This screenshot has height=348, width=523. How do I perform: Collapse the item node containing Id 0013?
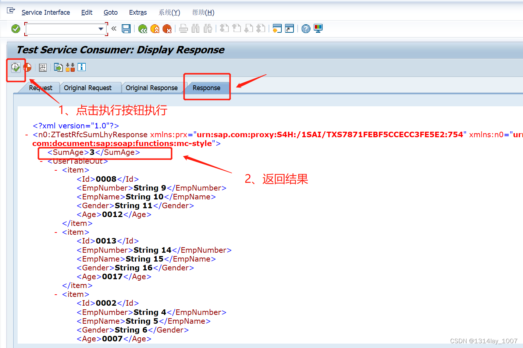click(56, 232)
